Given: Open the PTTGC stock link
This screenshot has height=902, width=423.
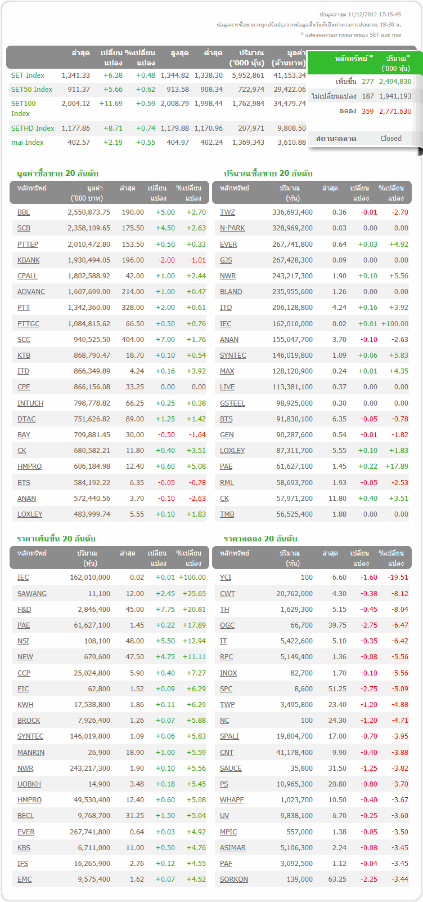Looking at the screenshot, I should coord(28,323).
